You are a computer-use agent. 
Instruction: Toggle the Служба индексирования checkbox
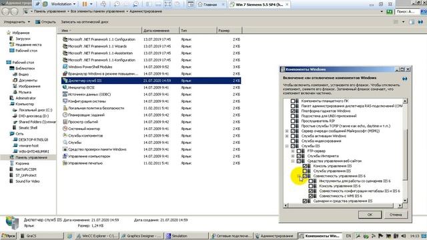point(293,141)
